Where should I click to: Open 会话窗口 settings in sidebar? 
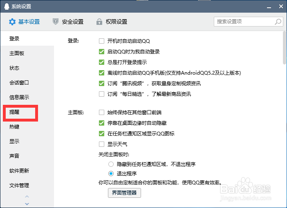(x=27, y=82)
